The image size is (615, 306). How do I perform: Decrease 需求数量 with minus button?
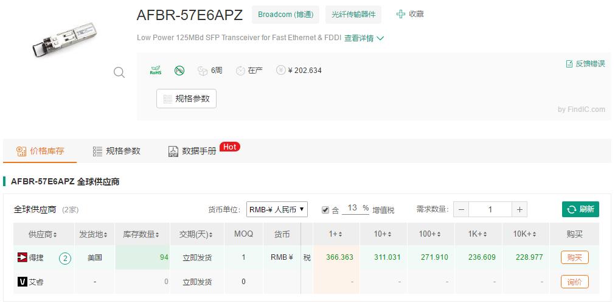tap(461, 210)
